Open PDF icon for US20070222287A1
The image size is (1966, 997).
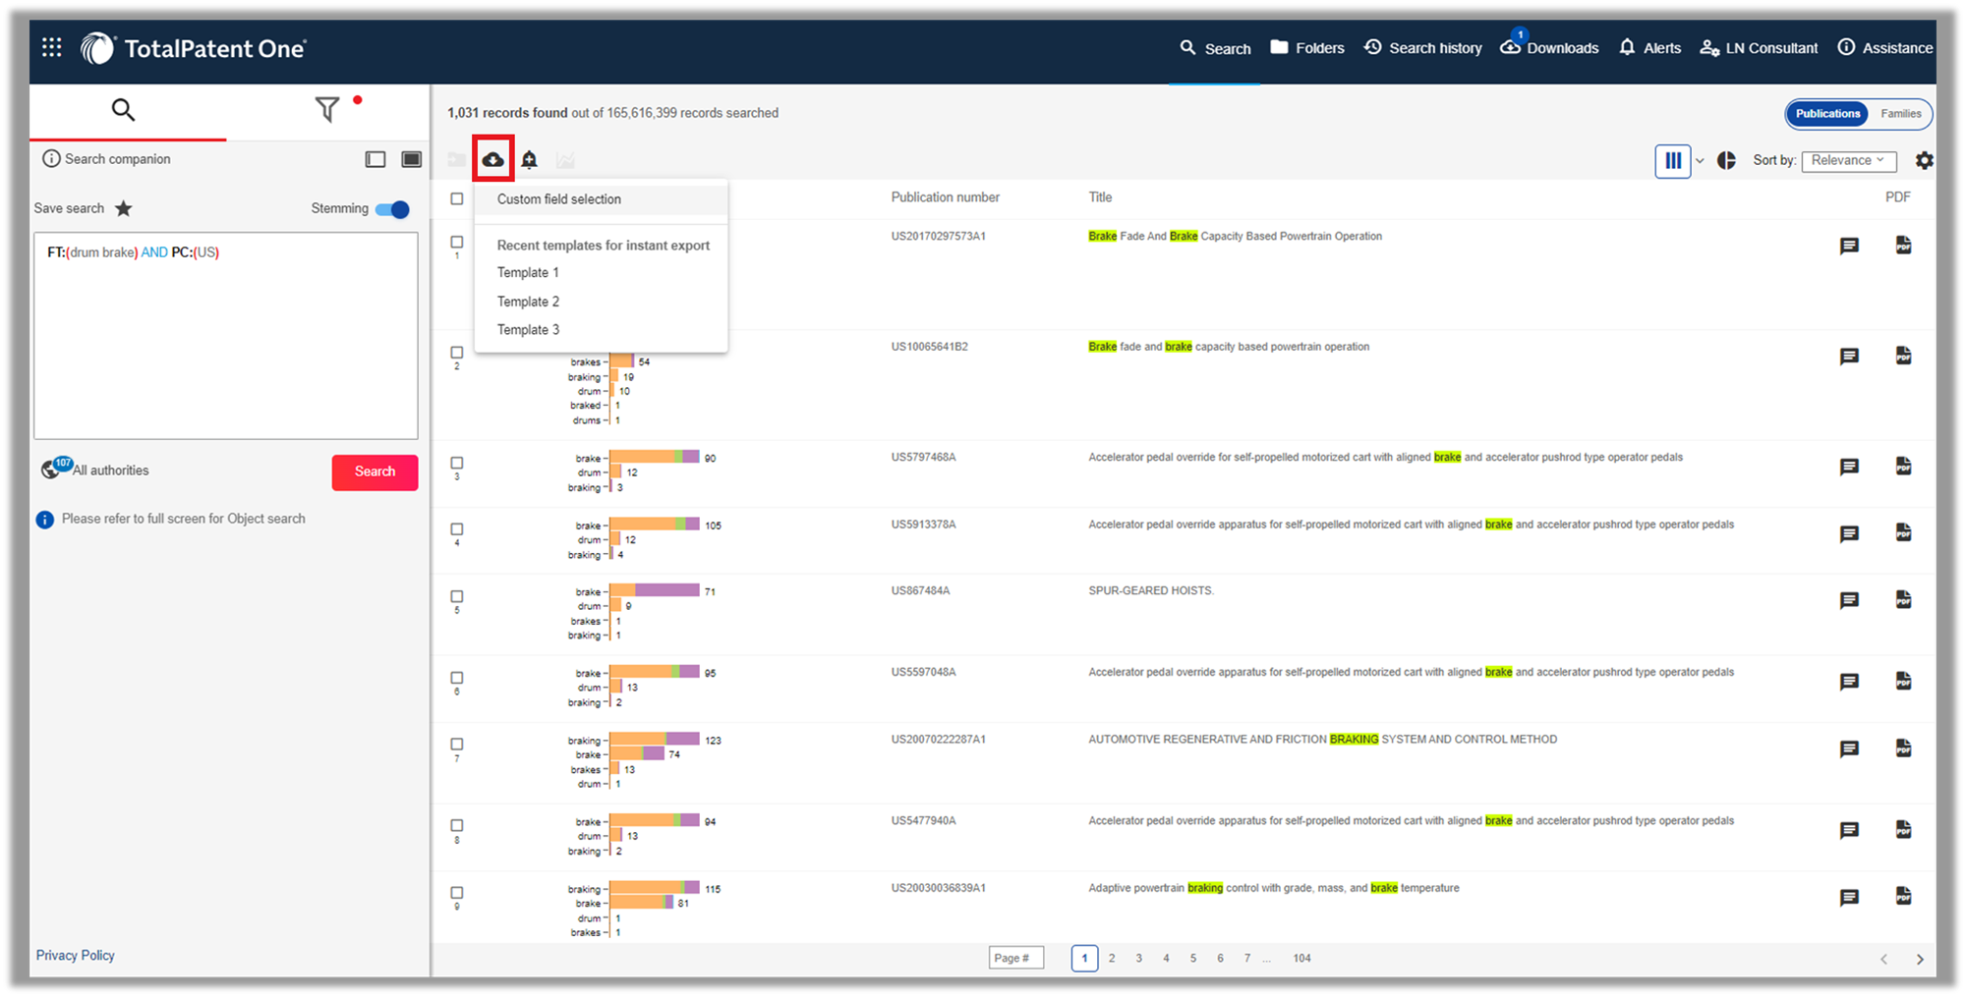[x=1904, y=748]
